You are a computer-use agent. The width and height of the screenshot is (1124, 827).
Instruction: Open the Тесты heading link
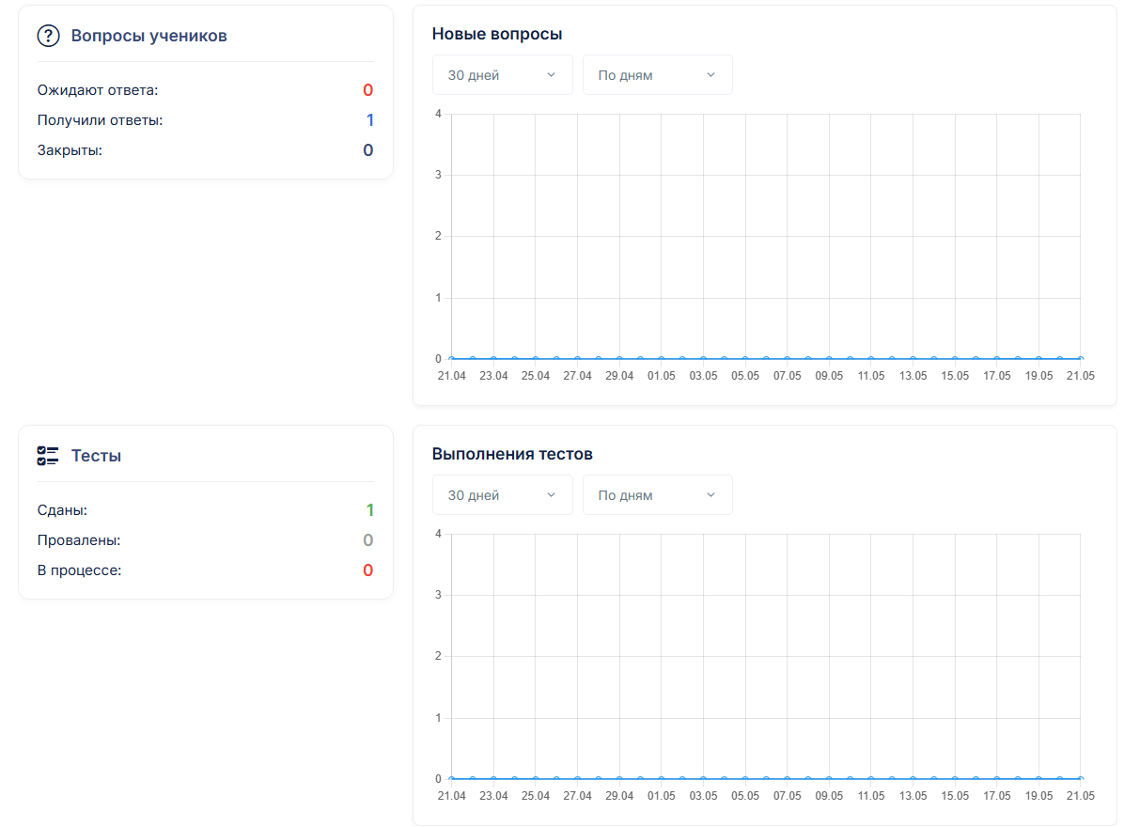tap(96, 456)
